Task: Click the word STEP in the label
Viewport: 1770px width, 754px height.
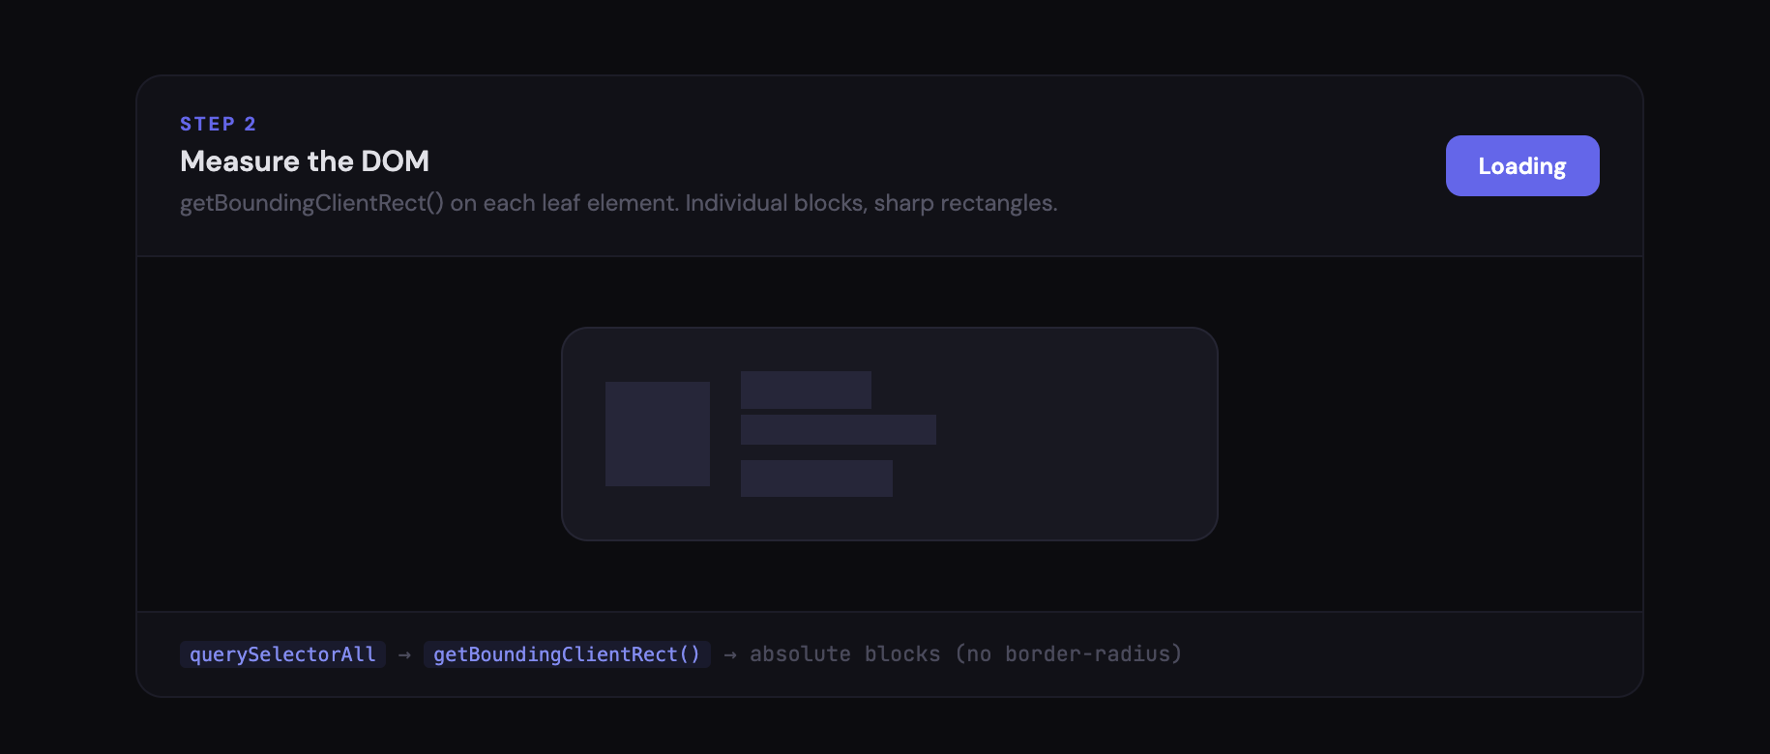Action: click(x=207, y=124)
